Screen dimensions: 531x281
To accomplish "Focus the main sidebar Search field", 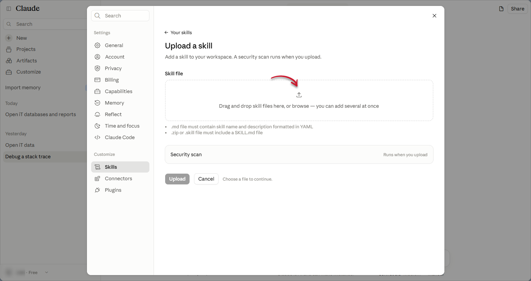I will (x=45, y=24).
